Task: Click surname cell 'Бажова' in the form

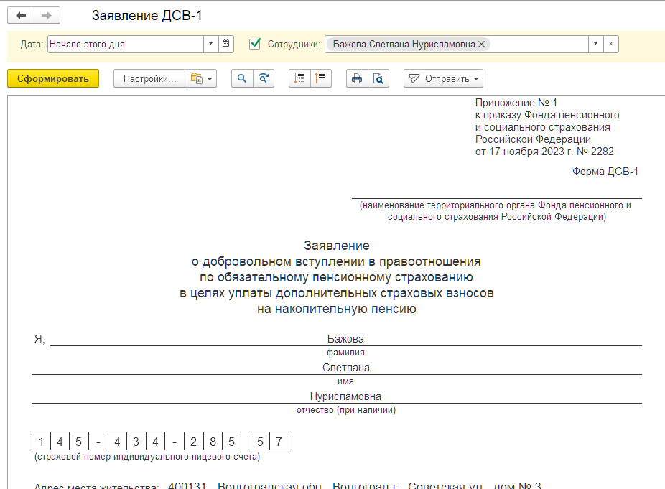Action: [x=345, y=339]
